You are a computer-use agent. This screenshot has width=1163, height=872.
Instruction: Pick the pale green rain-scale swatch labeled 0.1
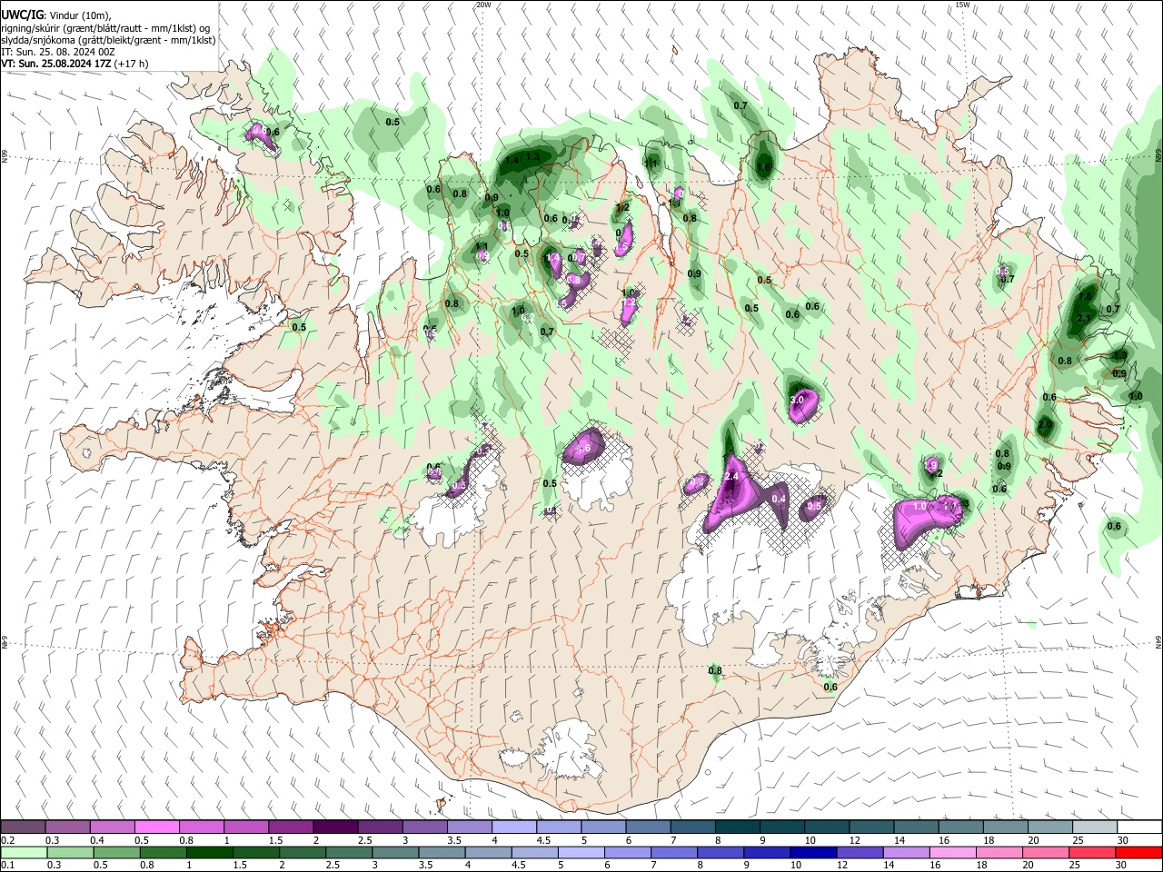pos(23,852)
